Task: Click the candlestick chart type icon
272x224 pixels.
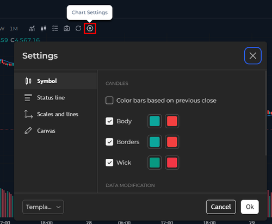Action: pyautogui.click(x=44, y=28)
